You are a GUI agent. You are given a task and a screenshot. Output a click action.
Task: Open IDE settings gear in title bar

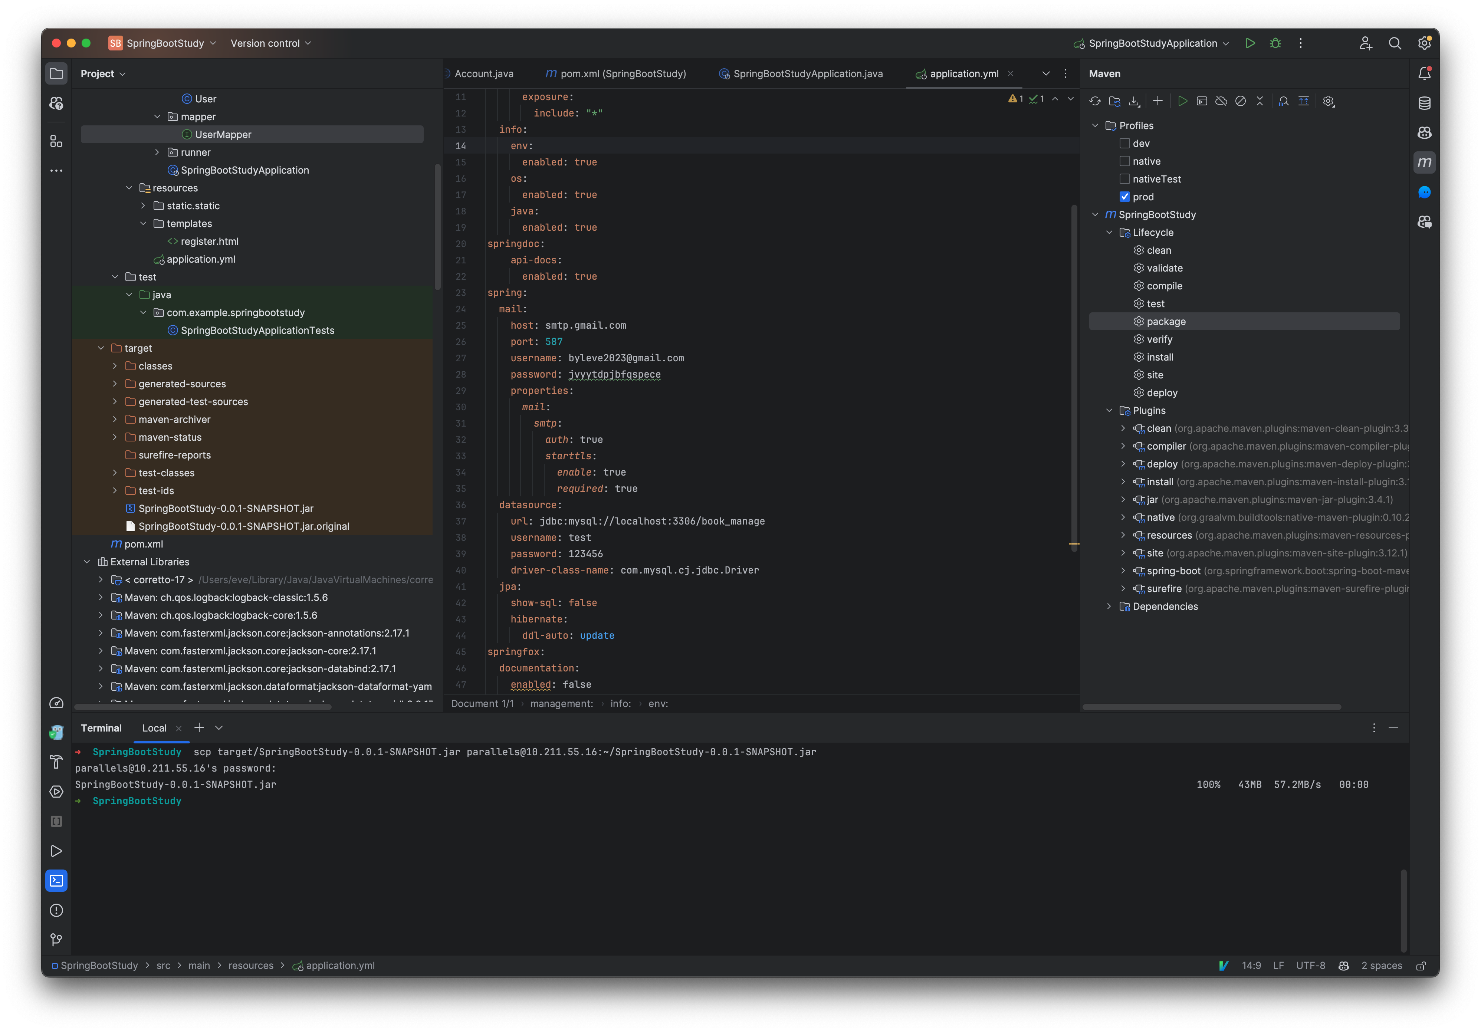(x=1424, y=43)
